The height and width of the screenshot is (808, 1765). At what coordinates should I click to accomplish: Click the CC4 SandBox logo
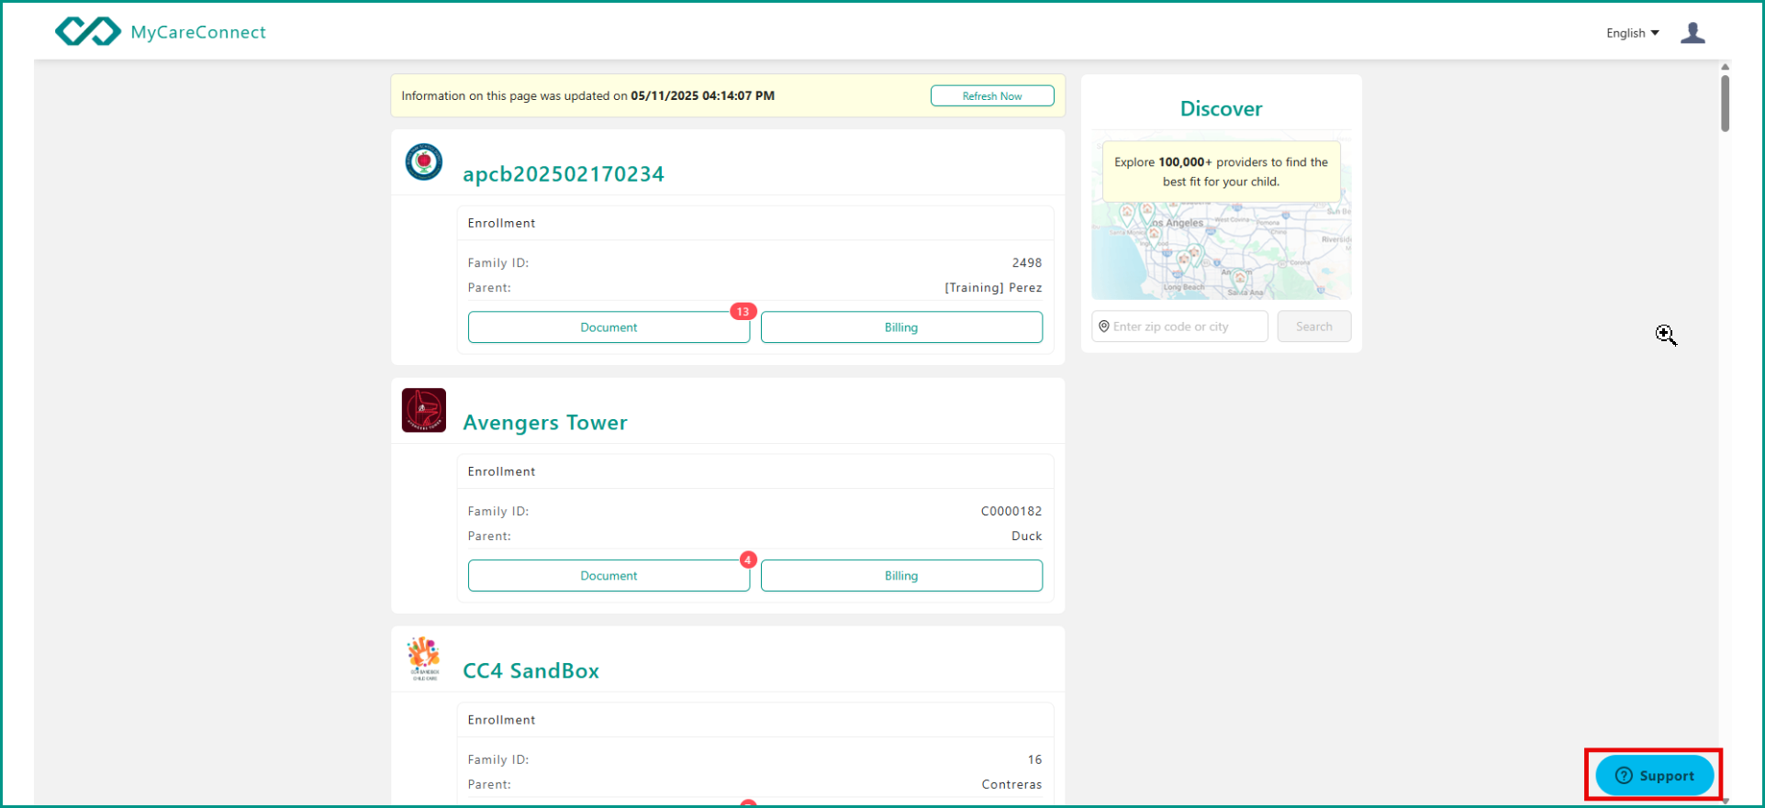tap(424, 659)
